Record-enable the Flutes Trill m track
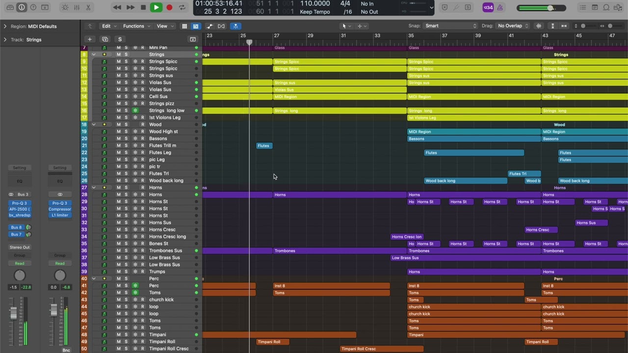The image size is (628, 353). pos(143,146)
